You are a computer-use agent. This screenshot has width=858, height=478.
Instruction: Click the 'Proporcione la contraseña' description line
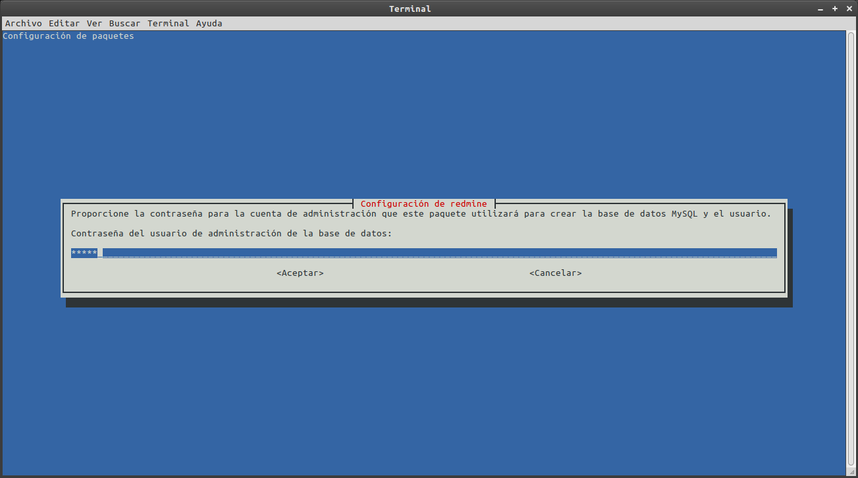click(x=421, y=214)
